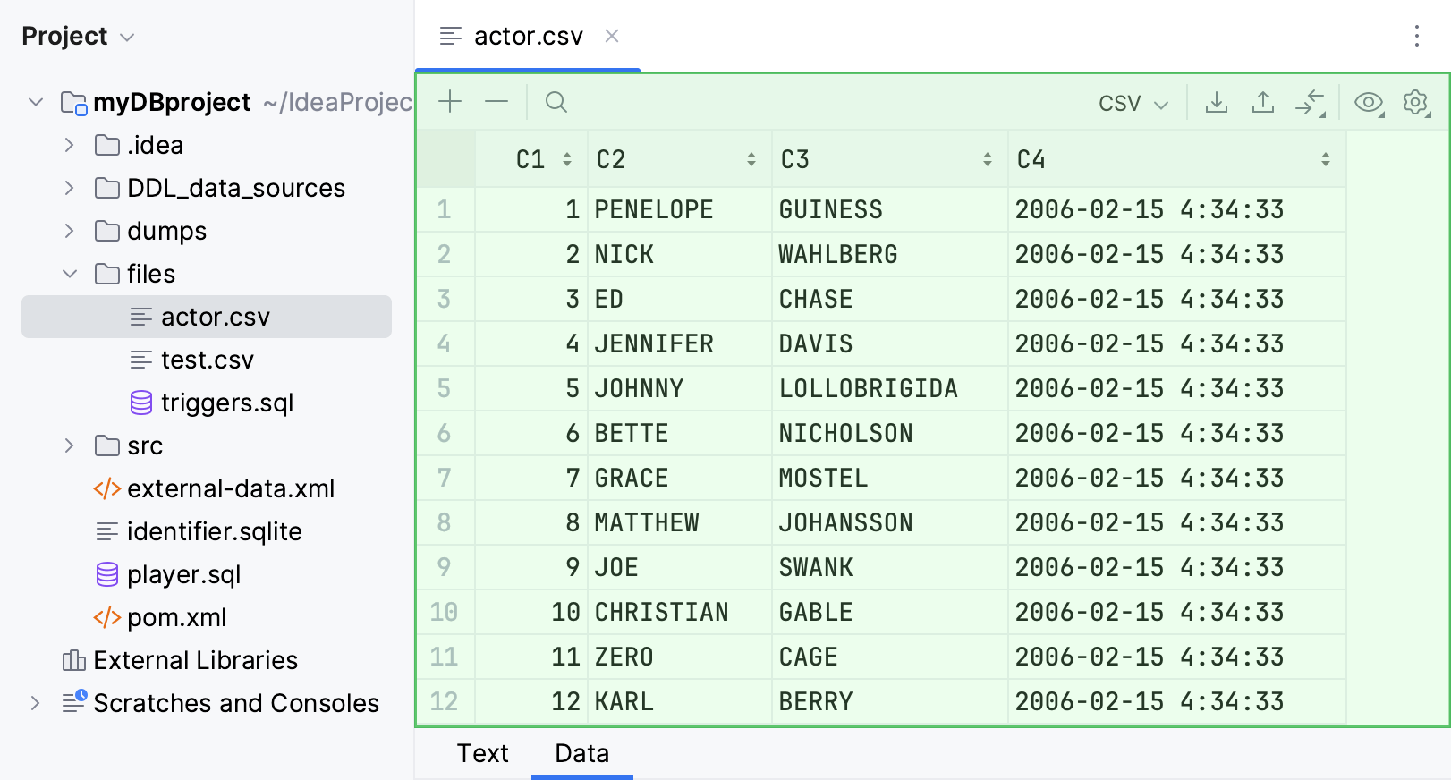Toggle sort on column C3
Viewport: 1451px width, 780px height.
pos(987,159)
